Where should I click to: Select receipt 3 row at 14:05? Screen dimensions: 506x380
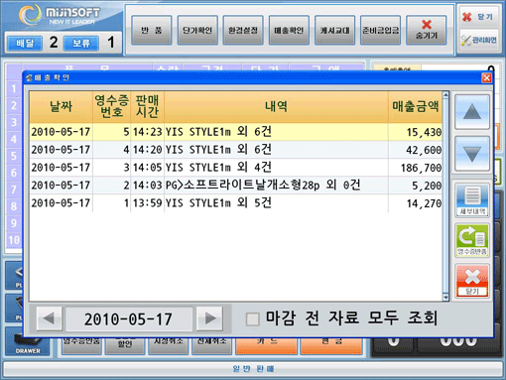click(x=236, y=168)
